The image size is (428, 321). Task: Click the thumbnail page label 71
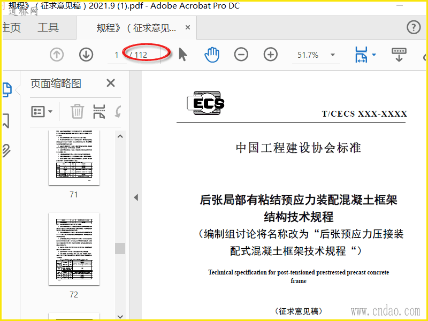(74, 194)
